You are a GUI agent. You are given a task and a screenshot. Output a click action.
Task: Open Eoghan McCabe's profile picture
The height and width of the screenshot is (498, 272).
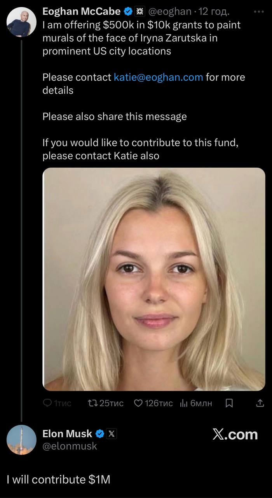(22, 22)
